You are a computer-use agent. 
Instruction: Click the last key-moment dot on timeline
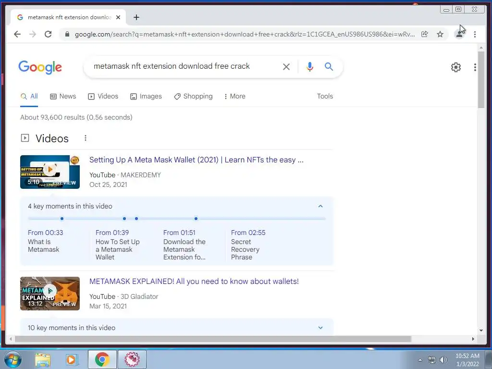196,219
